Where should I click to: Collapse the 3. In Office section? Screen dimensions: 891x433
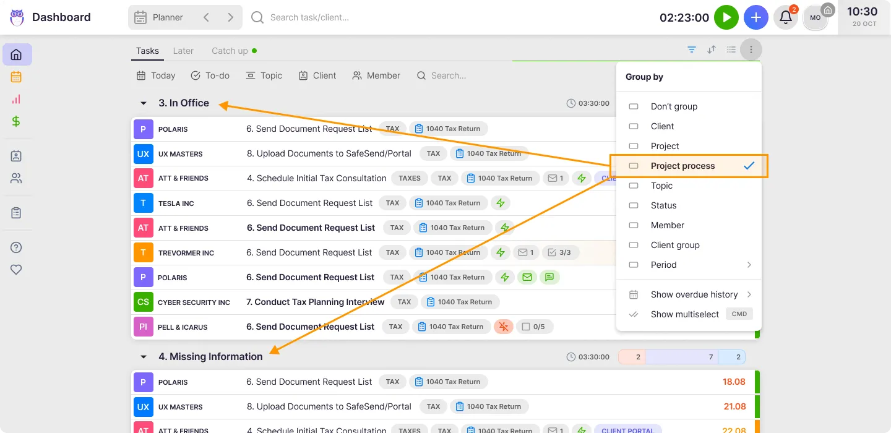click(143, 103)
